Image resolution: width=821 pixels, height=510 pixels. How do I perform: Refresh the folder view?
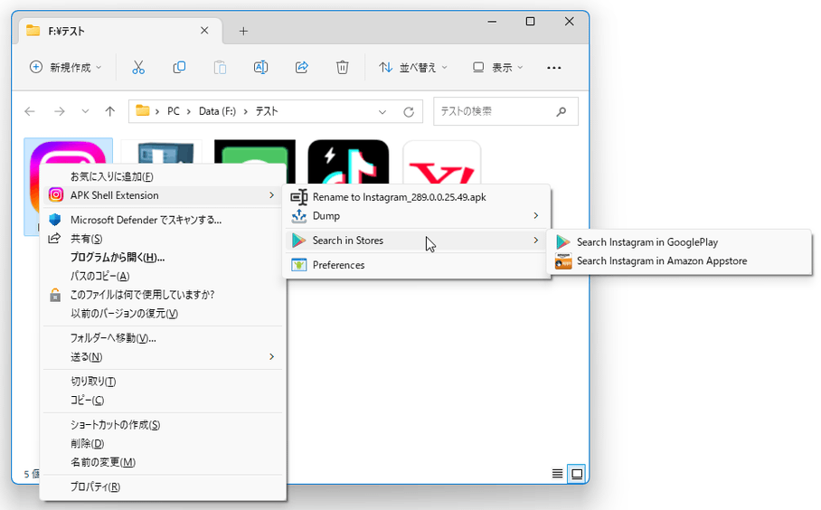(x=409, y=111)
